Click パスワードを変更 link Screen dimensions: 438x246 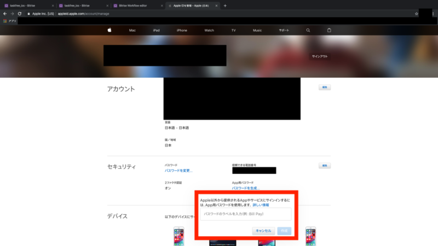click(x=178, y=171)
